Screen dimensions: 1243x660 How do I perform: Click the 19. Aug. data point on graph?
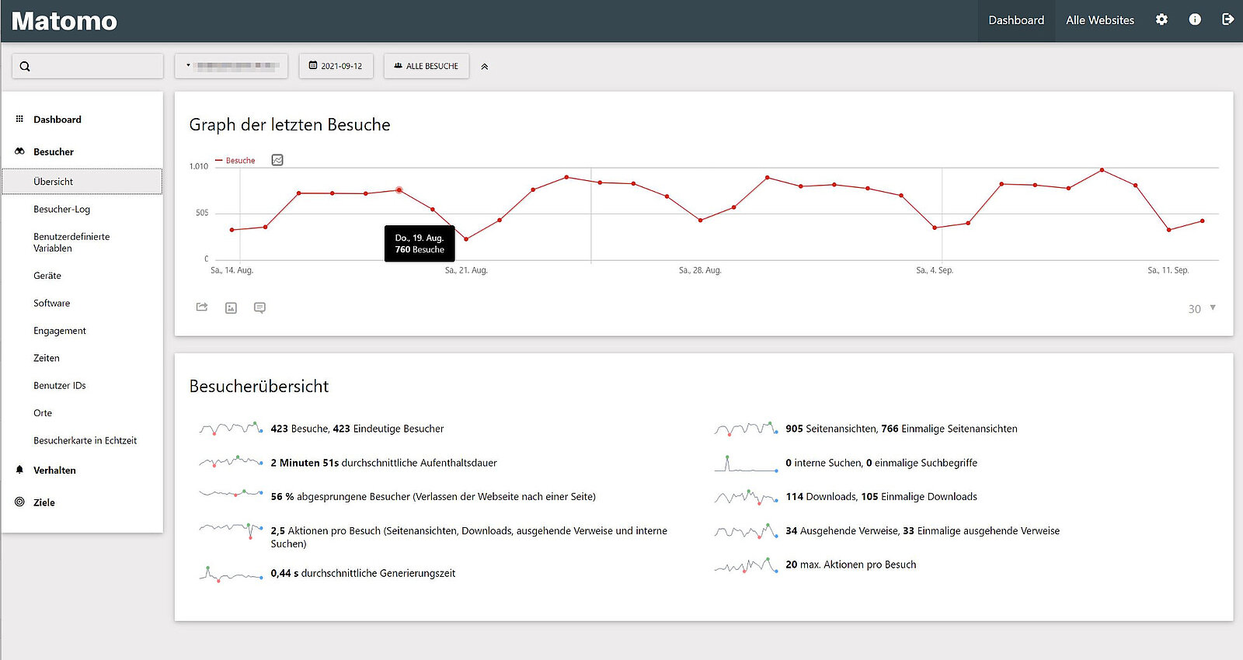[399, 190]
